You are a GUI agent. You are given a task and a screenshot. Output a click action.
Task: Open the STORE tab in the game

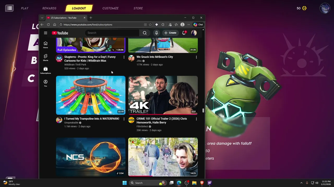click(138, 8)
